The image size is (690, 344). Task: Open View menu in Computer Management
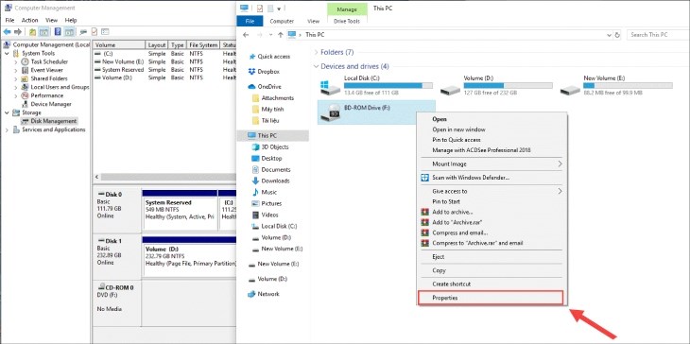[51, 20]
